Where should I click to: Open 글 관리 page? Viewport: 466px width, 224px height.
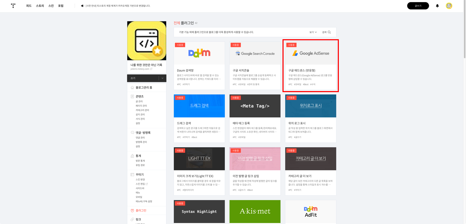(x=139, y=101)
